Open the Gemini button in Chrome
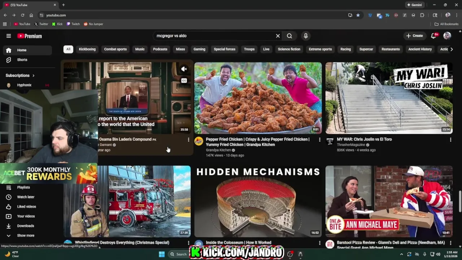 [414, 5]
